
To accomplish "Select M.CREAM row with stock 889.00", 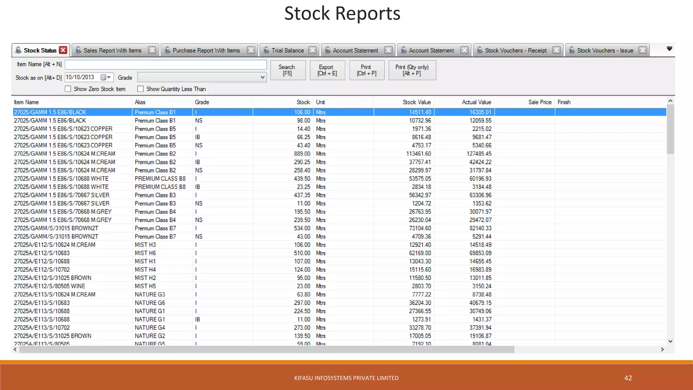I will coord(339,154).
